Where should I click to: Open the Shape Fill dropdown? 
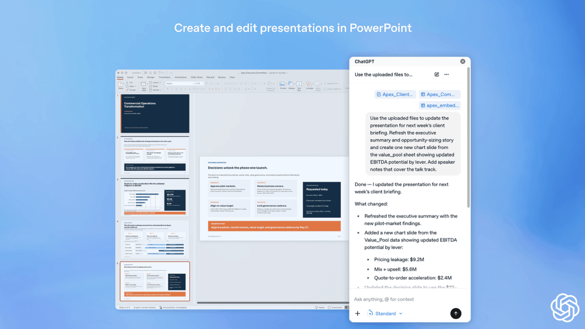tap(331, 83)
